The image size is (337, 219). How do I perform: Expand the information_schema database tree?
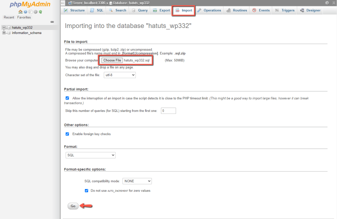(x=4, y=33)
